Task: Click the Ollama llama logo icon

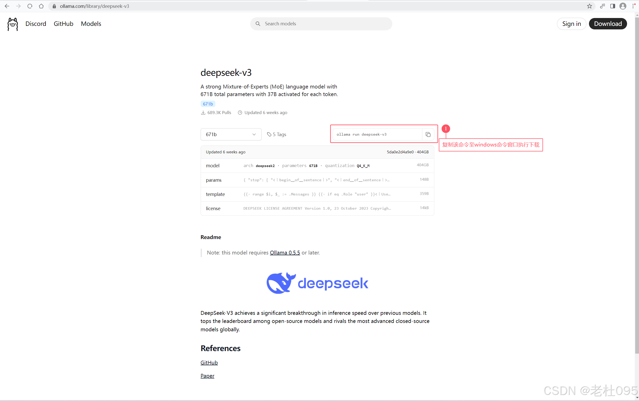Action: (12, 24)
